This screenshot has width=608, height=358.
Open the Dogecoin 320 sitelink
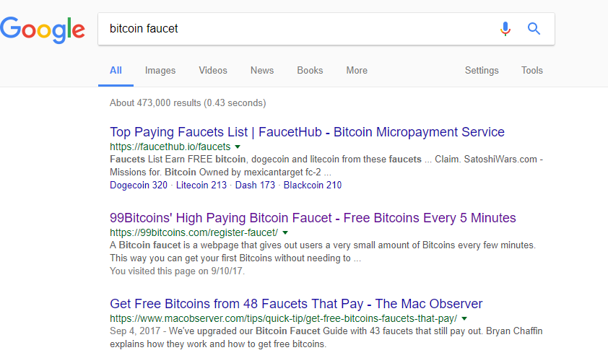(139, 185)
